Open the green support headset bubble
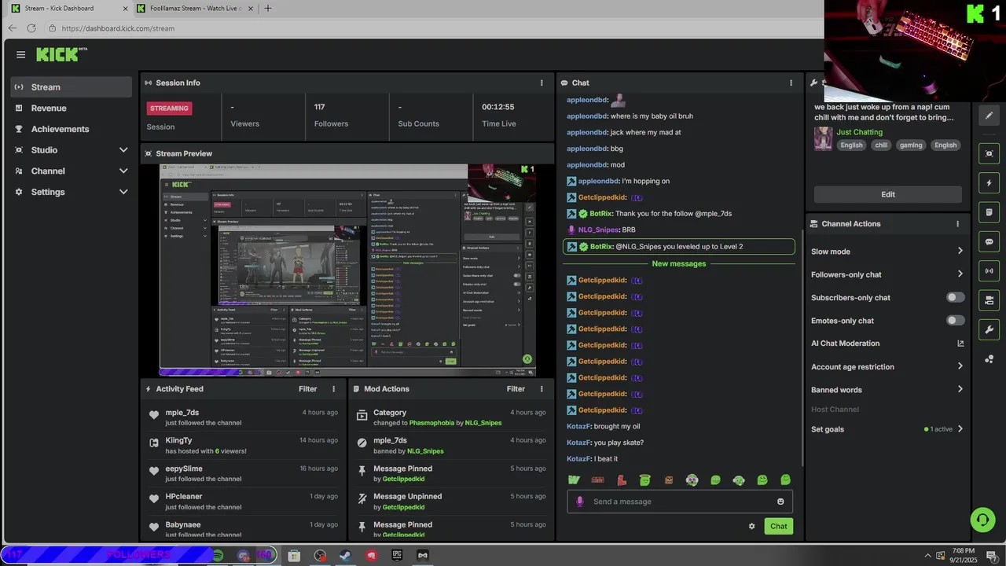This screenshot has width=1006, height=566. pyautogui.click(x=982, y=520)
